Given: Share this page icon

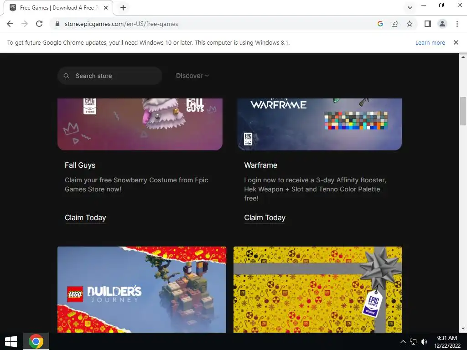Looking at the screenshot, I should pyautogui.click(x=395, y=24).
